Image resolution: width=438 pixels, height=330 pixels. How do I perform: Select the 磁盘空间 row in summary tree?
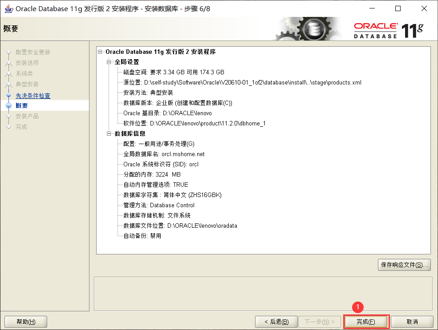point(174,72)
